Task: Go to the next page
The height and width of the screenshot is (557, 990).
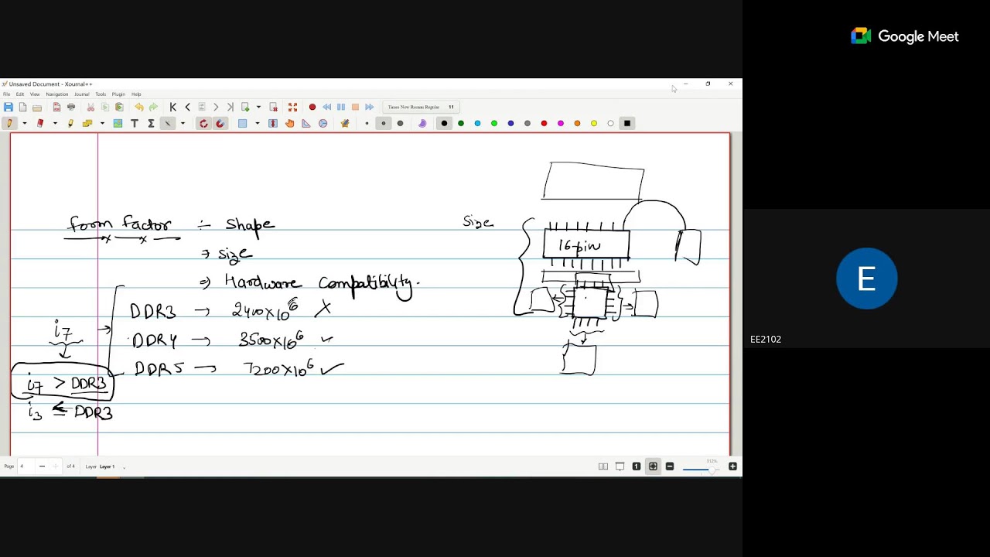Action: pos(216,107)
